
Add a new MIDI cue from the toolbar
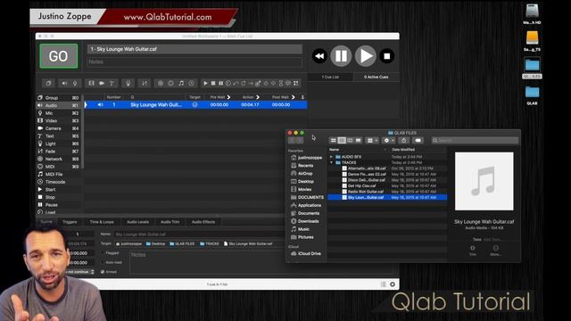click(170, 83)
